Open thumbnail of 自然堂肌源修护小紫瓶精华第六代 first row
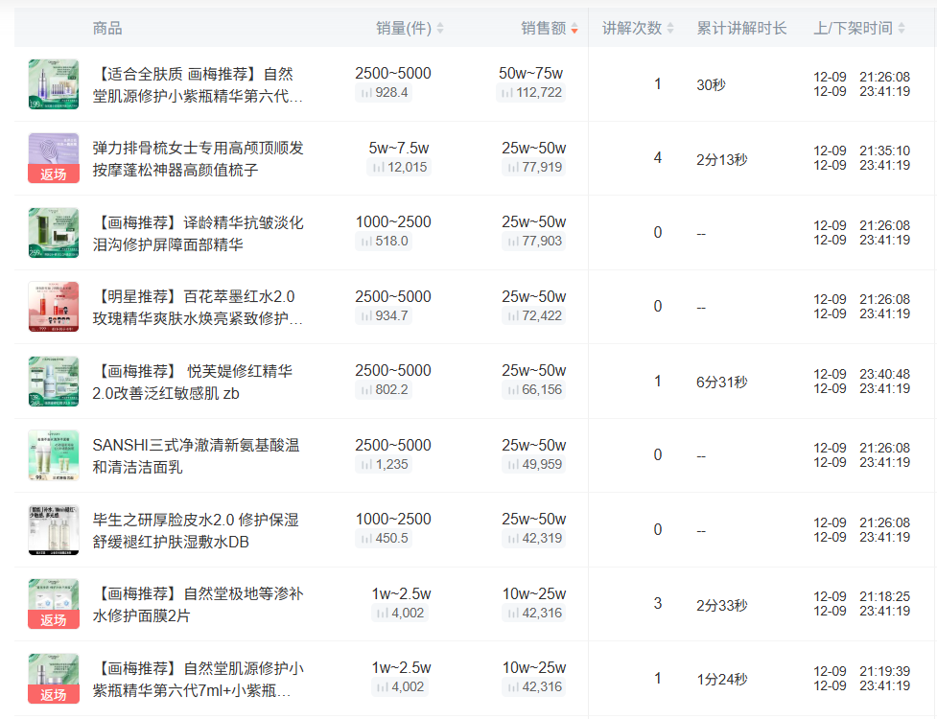This screenshot has width=937, height=719. point(54,84)
